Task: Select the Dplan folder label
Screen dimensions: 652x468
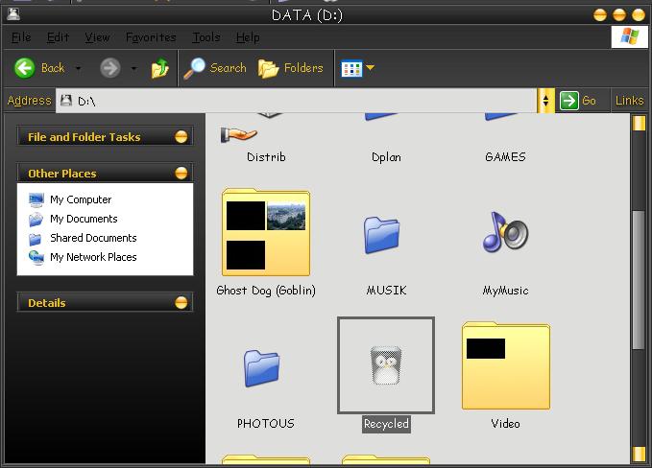Action: (x=386, y=157)
